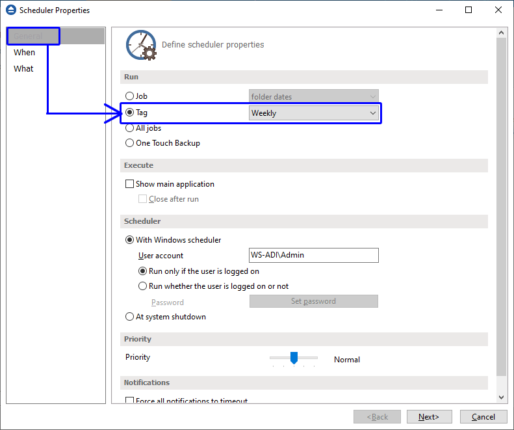Click the vertical scrollbar thumb
514x430 pixels.
[x=501, y=207]
